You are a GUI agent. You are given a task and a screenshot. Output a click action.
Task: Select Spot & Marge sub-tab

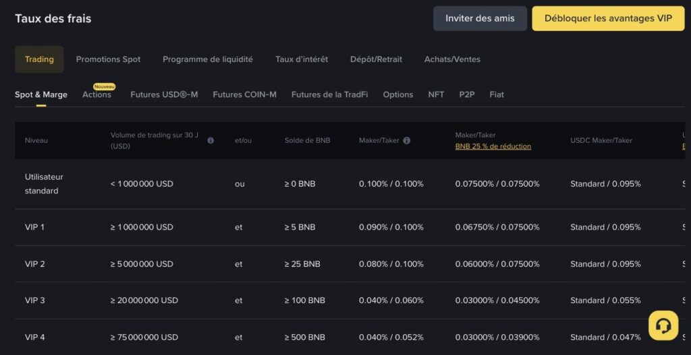click(x=41, y=94)
